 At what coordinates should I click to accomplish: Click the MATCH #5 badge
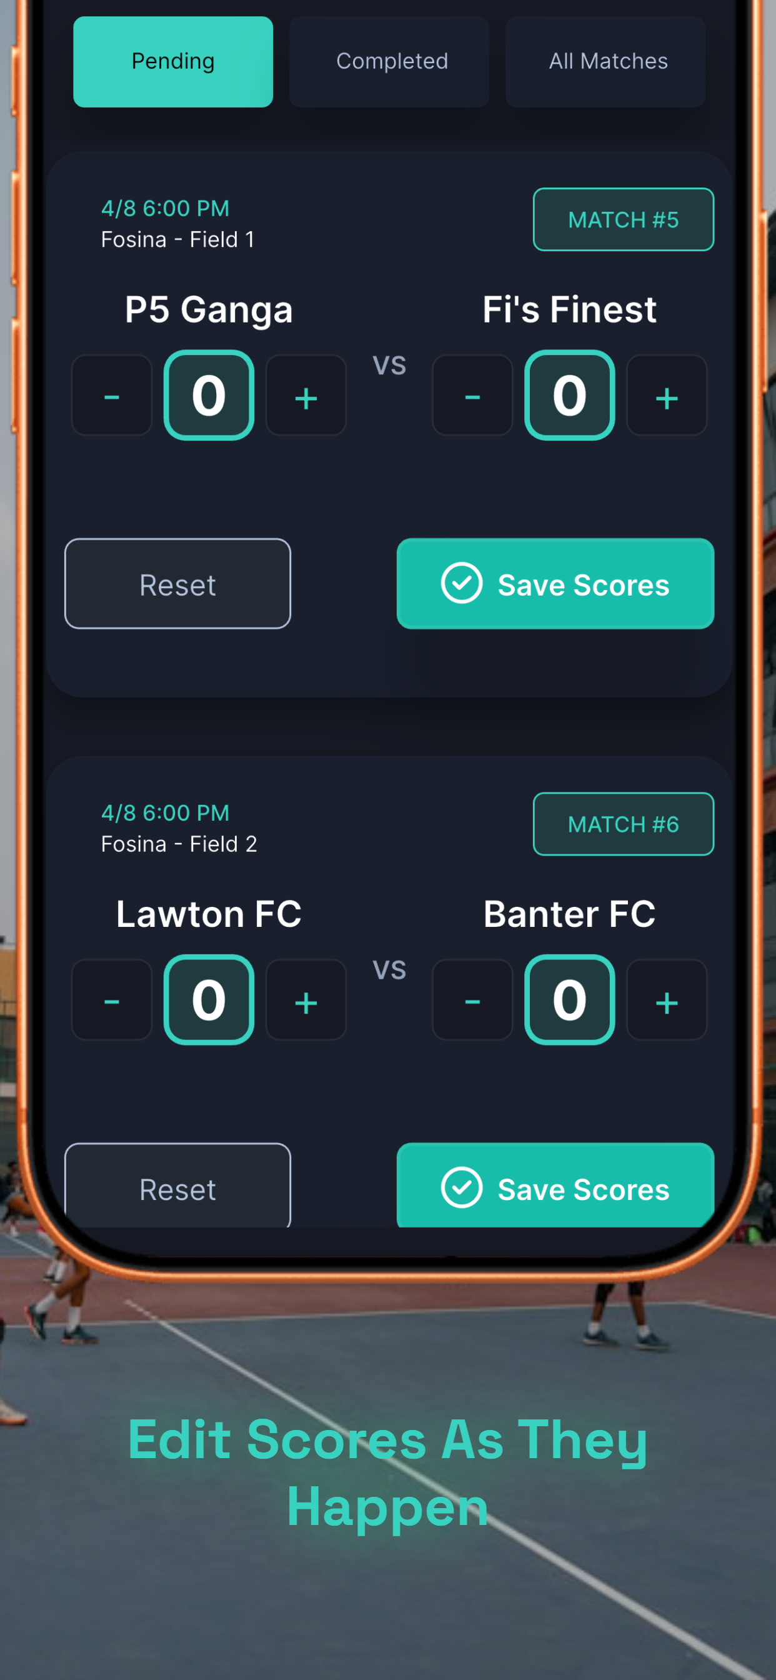pyautogui.click(x=624, y=220)
